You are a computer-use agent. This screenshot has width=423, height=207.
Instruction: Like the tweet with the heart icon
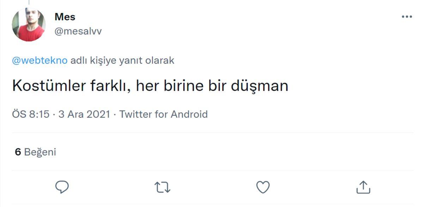pyautogui.click(x=263, y=187)
